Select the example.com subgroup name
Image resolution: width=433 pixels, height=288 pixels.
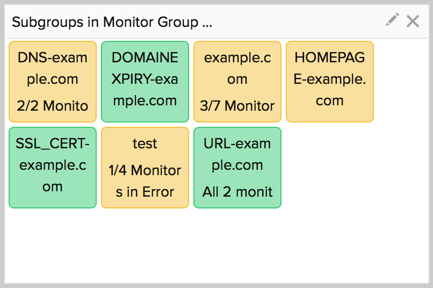pyautogui.click(x=237, y=68)
